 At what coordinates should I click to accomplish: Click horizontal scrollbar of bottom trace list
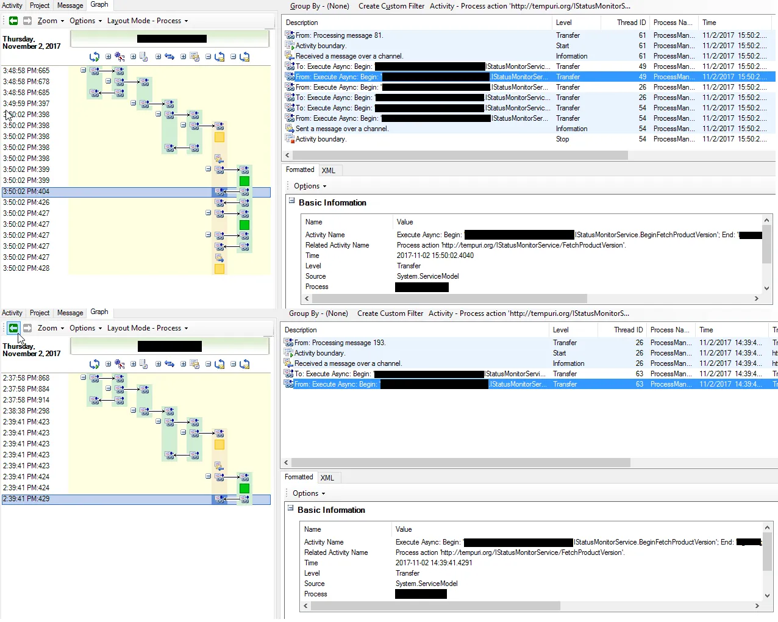tap(460, 463)
